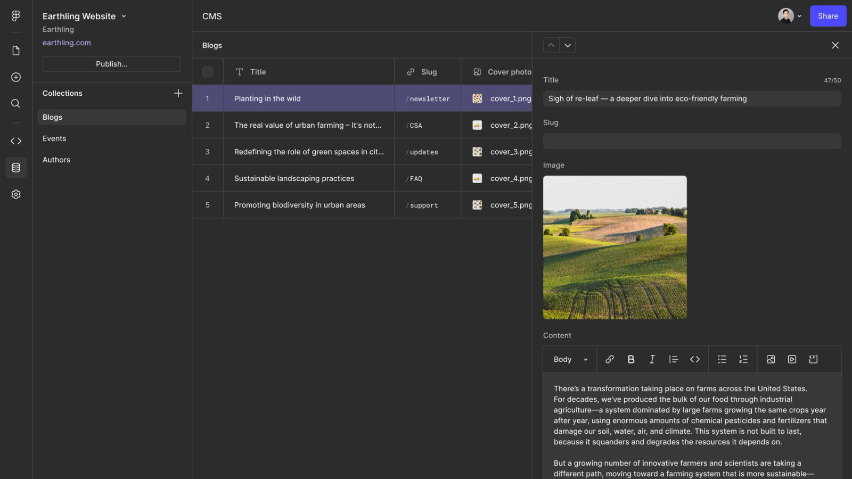The image size is (852, 479).
Task: Open the Figma main menu logo
Action: tap(16, 16)
